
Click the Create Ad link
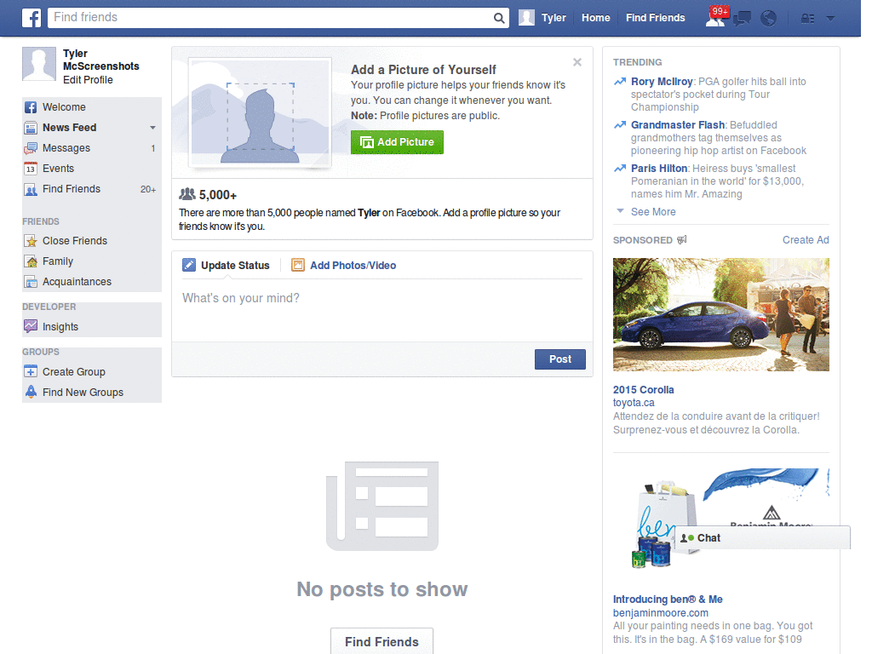[x=806, y=239]
